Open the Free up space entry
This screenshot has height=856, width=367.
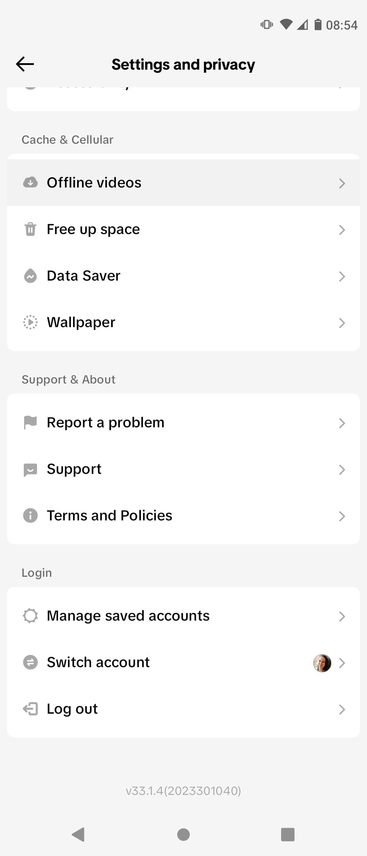93,229
